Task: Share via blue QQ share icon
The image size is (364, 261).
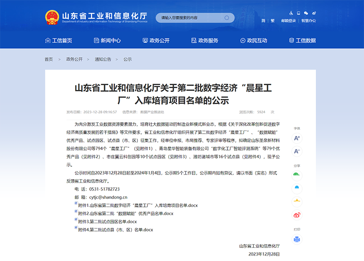Action: click(297, 189)
